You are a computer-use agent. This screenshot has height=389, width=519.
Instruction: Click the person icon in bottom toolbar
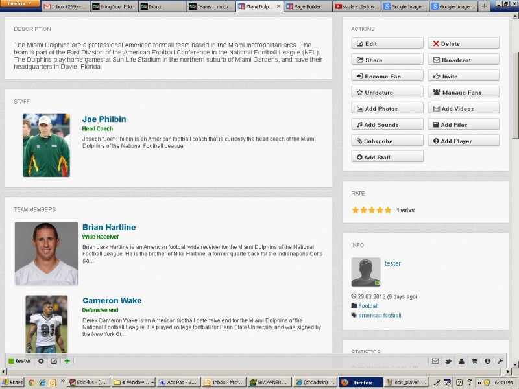pos(461,361)
